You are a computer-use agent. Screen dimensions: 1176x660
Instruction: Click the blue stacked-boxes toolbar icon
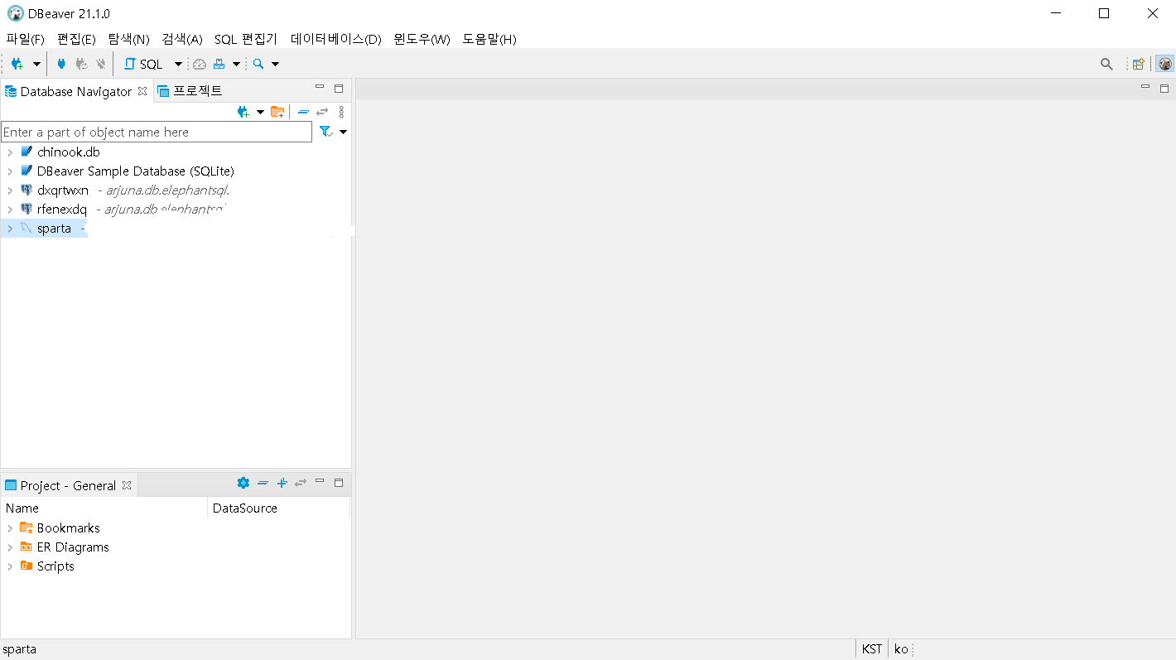(x=219, y=64)
